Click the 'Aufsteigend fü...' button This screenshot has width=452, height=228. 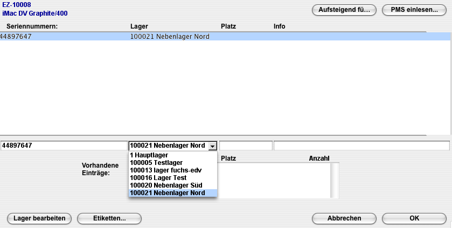click(344, 10)
